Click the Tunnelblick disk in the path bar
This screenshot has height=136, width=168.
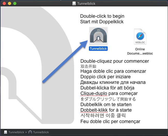[x=14, y=132]
